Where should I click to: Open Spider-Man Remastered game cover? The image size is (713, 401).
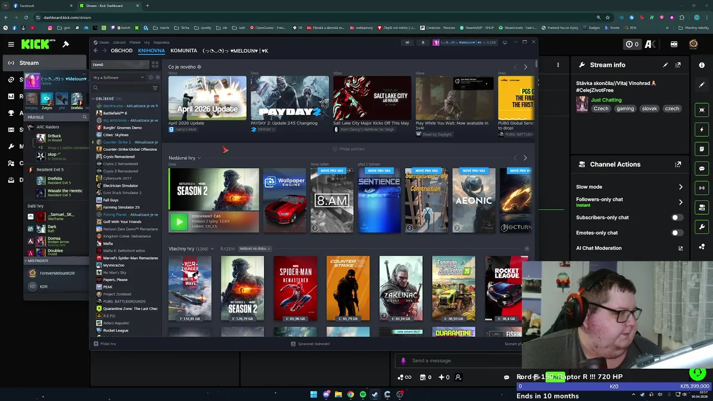point(295,288)
